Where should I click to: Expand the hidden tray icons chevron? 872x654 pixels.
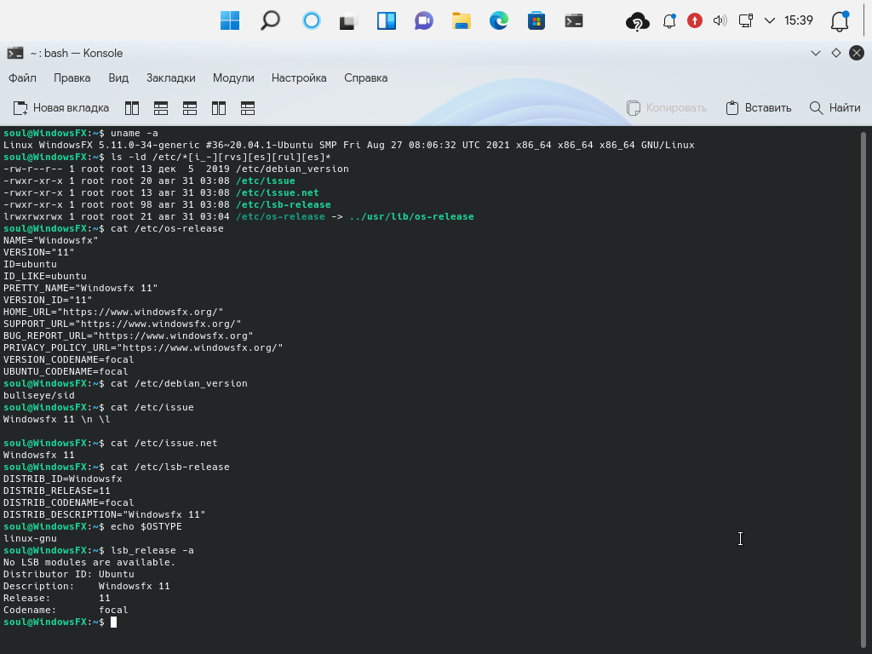(770, 20)
